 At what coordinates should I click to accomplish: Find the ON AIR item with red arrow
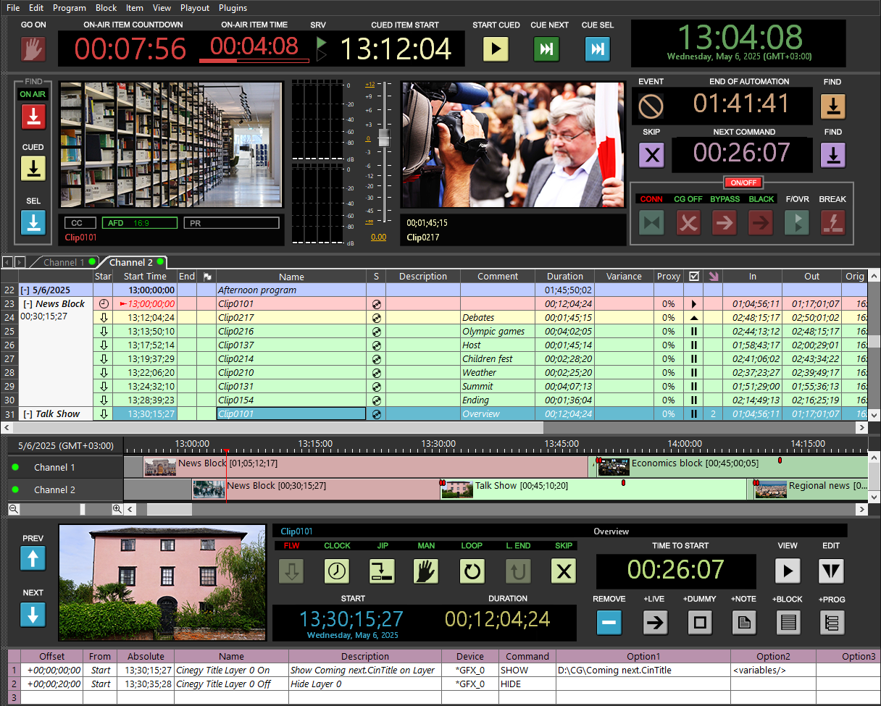point(33,116)
